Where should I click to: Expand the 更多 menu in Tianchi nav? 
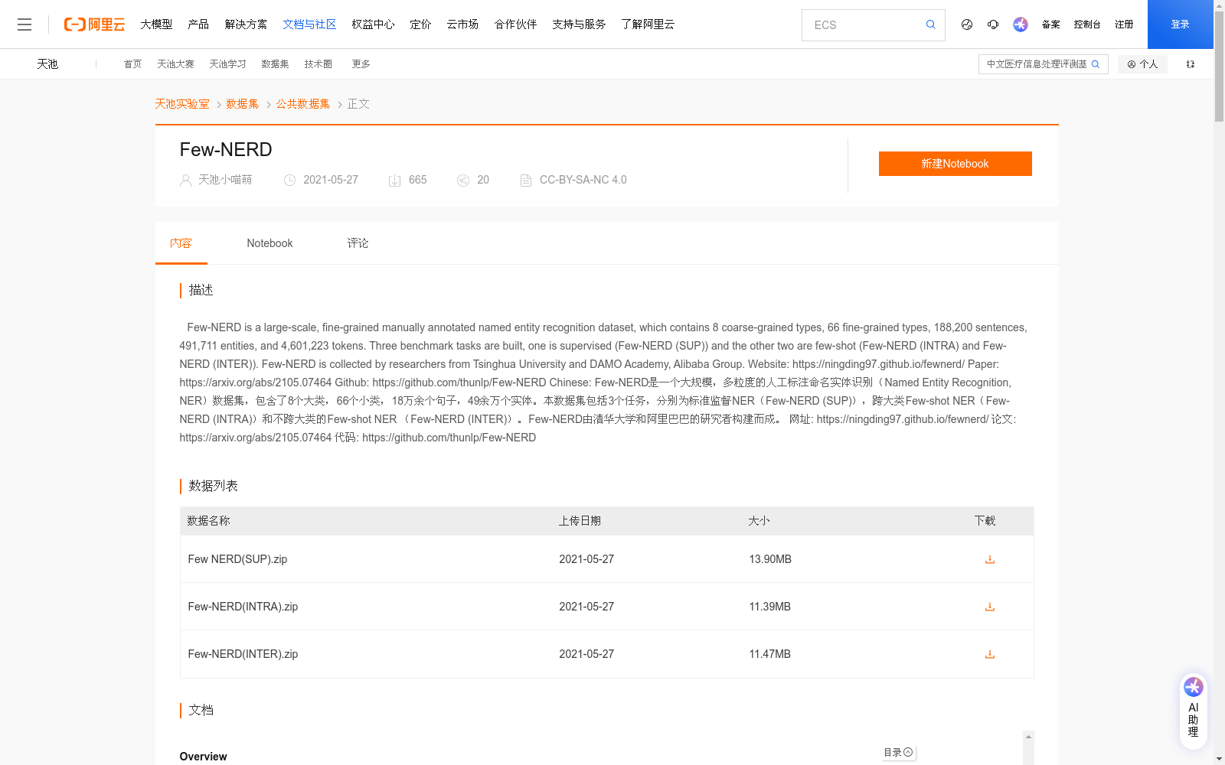(x=361, y=64)
